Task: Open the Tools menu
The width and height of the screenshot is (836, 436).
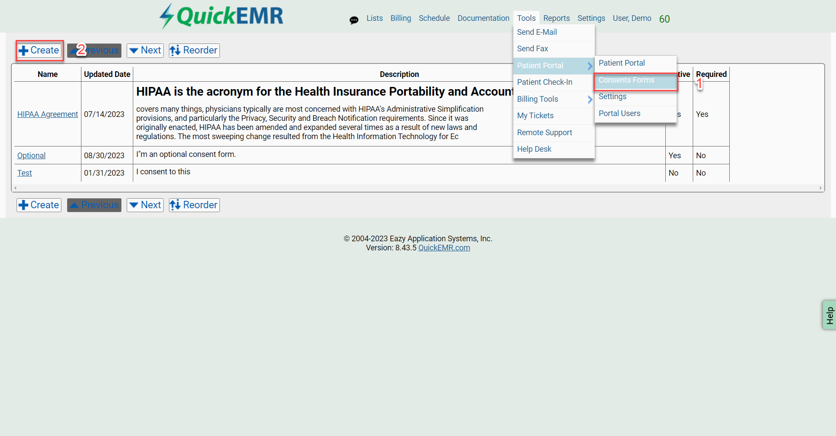Action: tap(526, 18)
